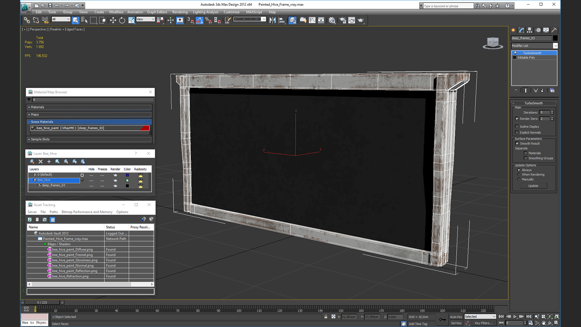Screen dimensions: 581x327
Task: Open the Rendering menu
Action: (180, 12)
